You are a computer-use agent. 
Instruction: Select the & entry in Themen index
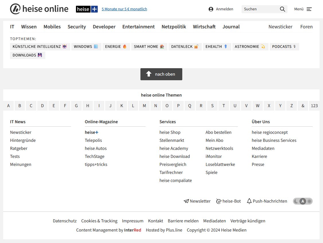303,106
